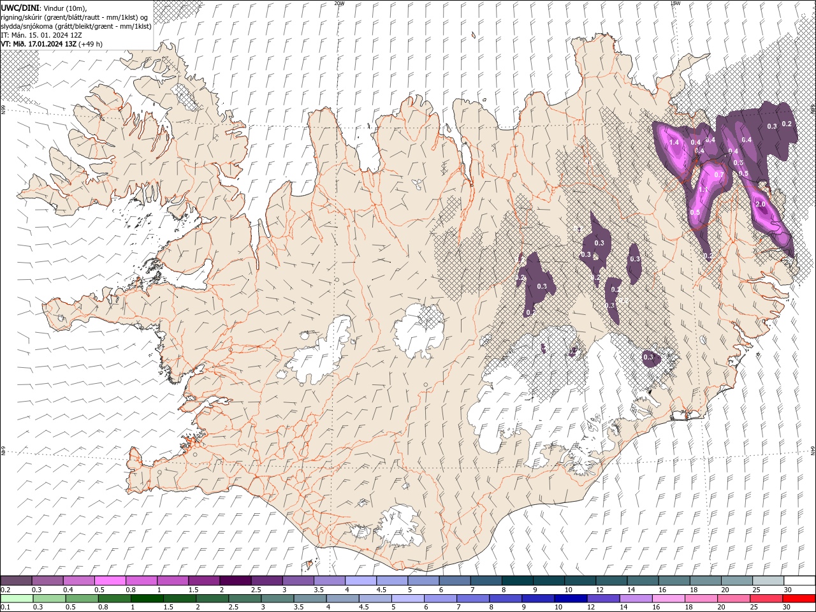Select the valid time line 'VT: Mið. 17.01.2024 13Z'
This screenshot has height=612, width=816.
coord(40,44)
